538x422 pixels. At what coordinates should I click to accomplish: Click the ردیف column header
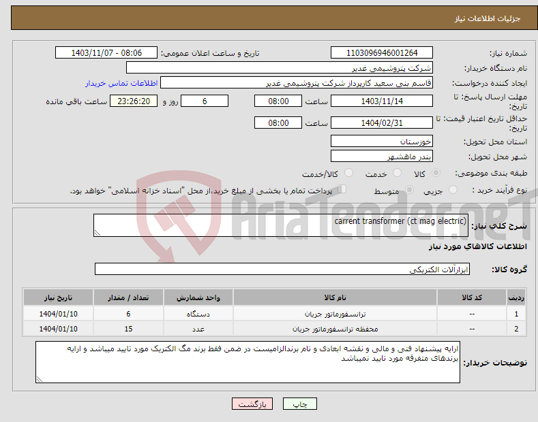coord(516,297)
